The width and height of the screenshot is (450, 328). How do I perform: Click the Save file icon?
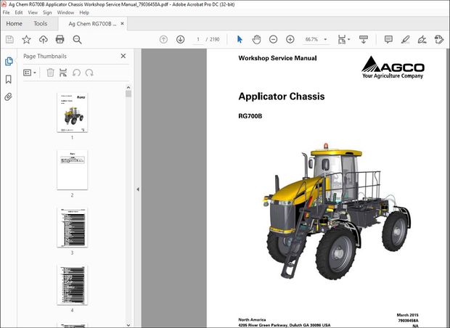(9, 39)
